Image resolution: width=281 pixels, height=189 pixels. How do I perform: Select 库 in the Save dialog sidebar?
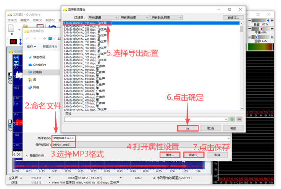pyautogui.click(x=32, y=80)
